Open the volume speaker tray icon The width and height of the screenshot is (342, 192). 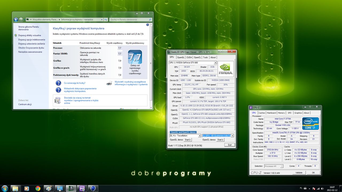click(323, 188)
